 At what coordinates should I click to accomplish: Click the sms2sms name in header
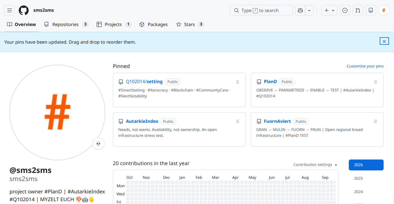coord(44,10)
